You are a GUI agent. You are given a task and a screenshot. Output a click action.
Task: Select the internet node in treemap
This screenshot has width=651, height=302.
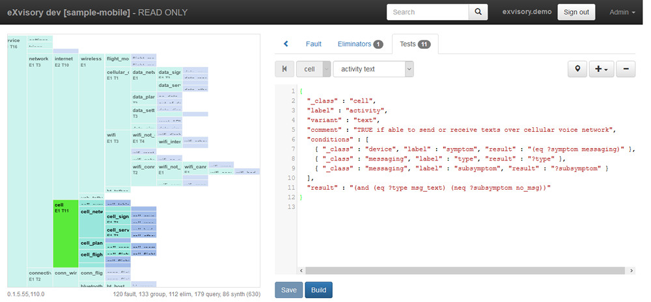point(66,127)
